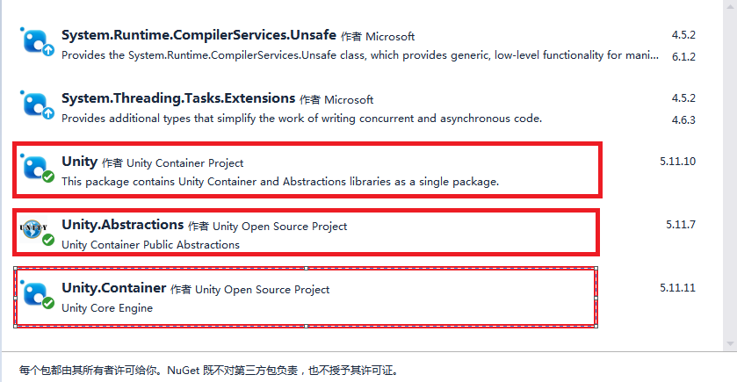
Task: Click the green checkmark badge on Unity.Container
Action: coord(48,303)
